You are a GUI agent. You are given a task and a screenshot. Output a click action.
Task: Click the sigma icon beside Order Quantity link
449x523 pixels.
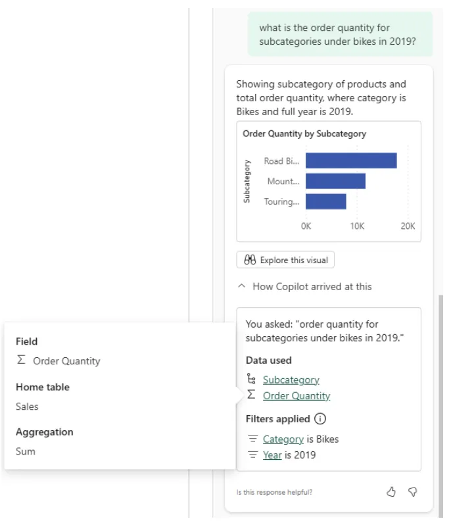click(x=250, y=395)
